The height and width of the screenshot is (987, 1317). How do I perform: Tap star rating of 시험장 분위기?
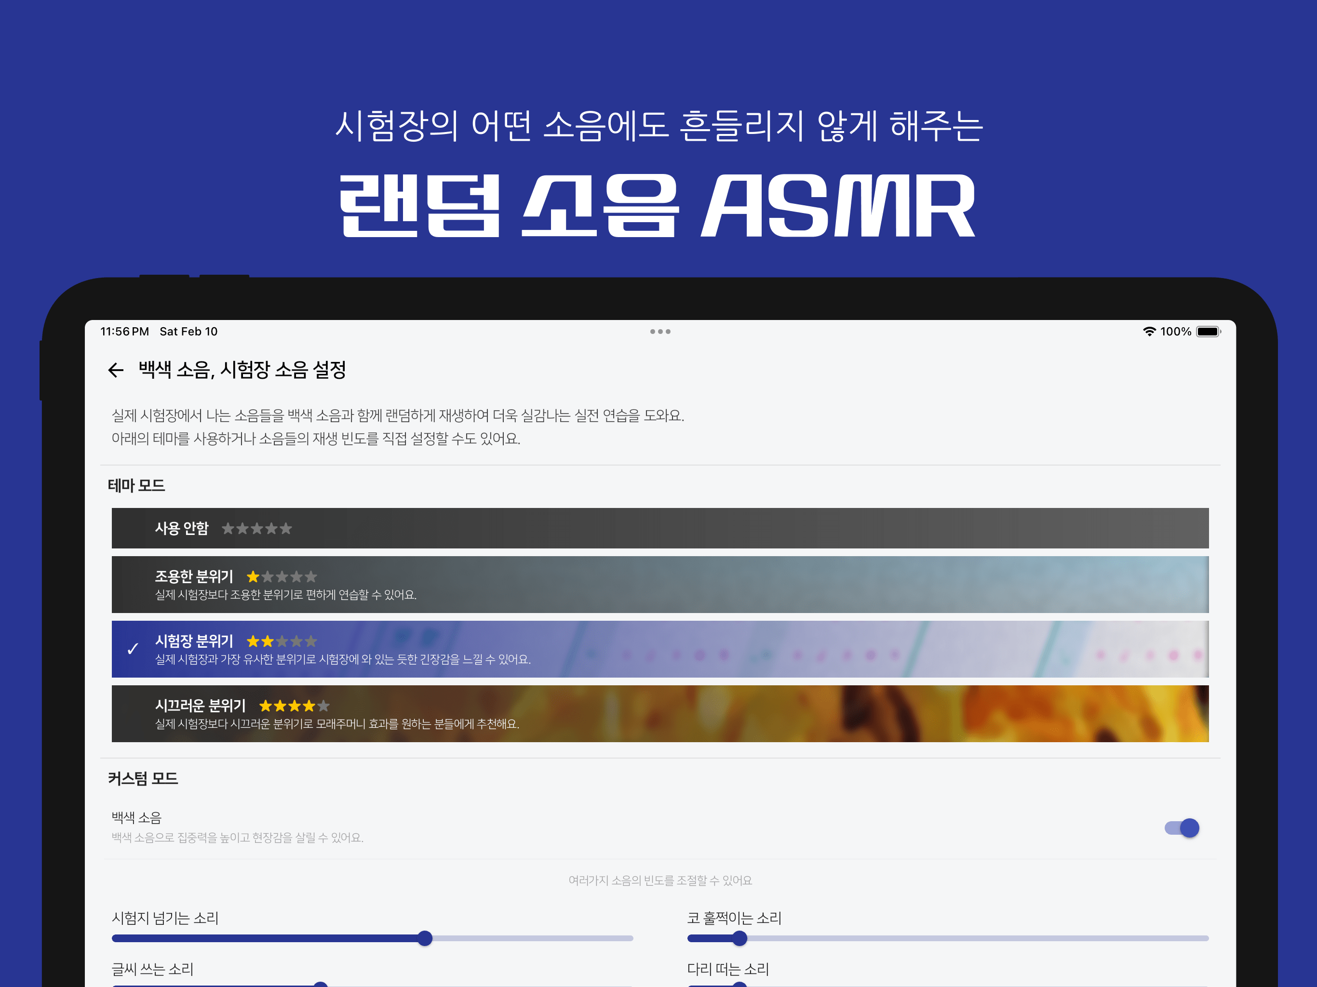[x=282, y=641]
